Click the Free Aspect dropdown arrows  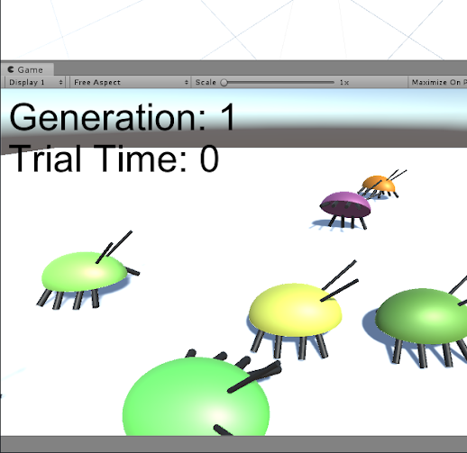(x=187, y=82)
